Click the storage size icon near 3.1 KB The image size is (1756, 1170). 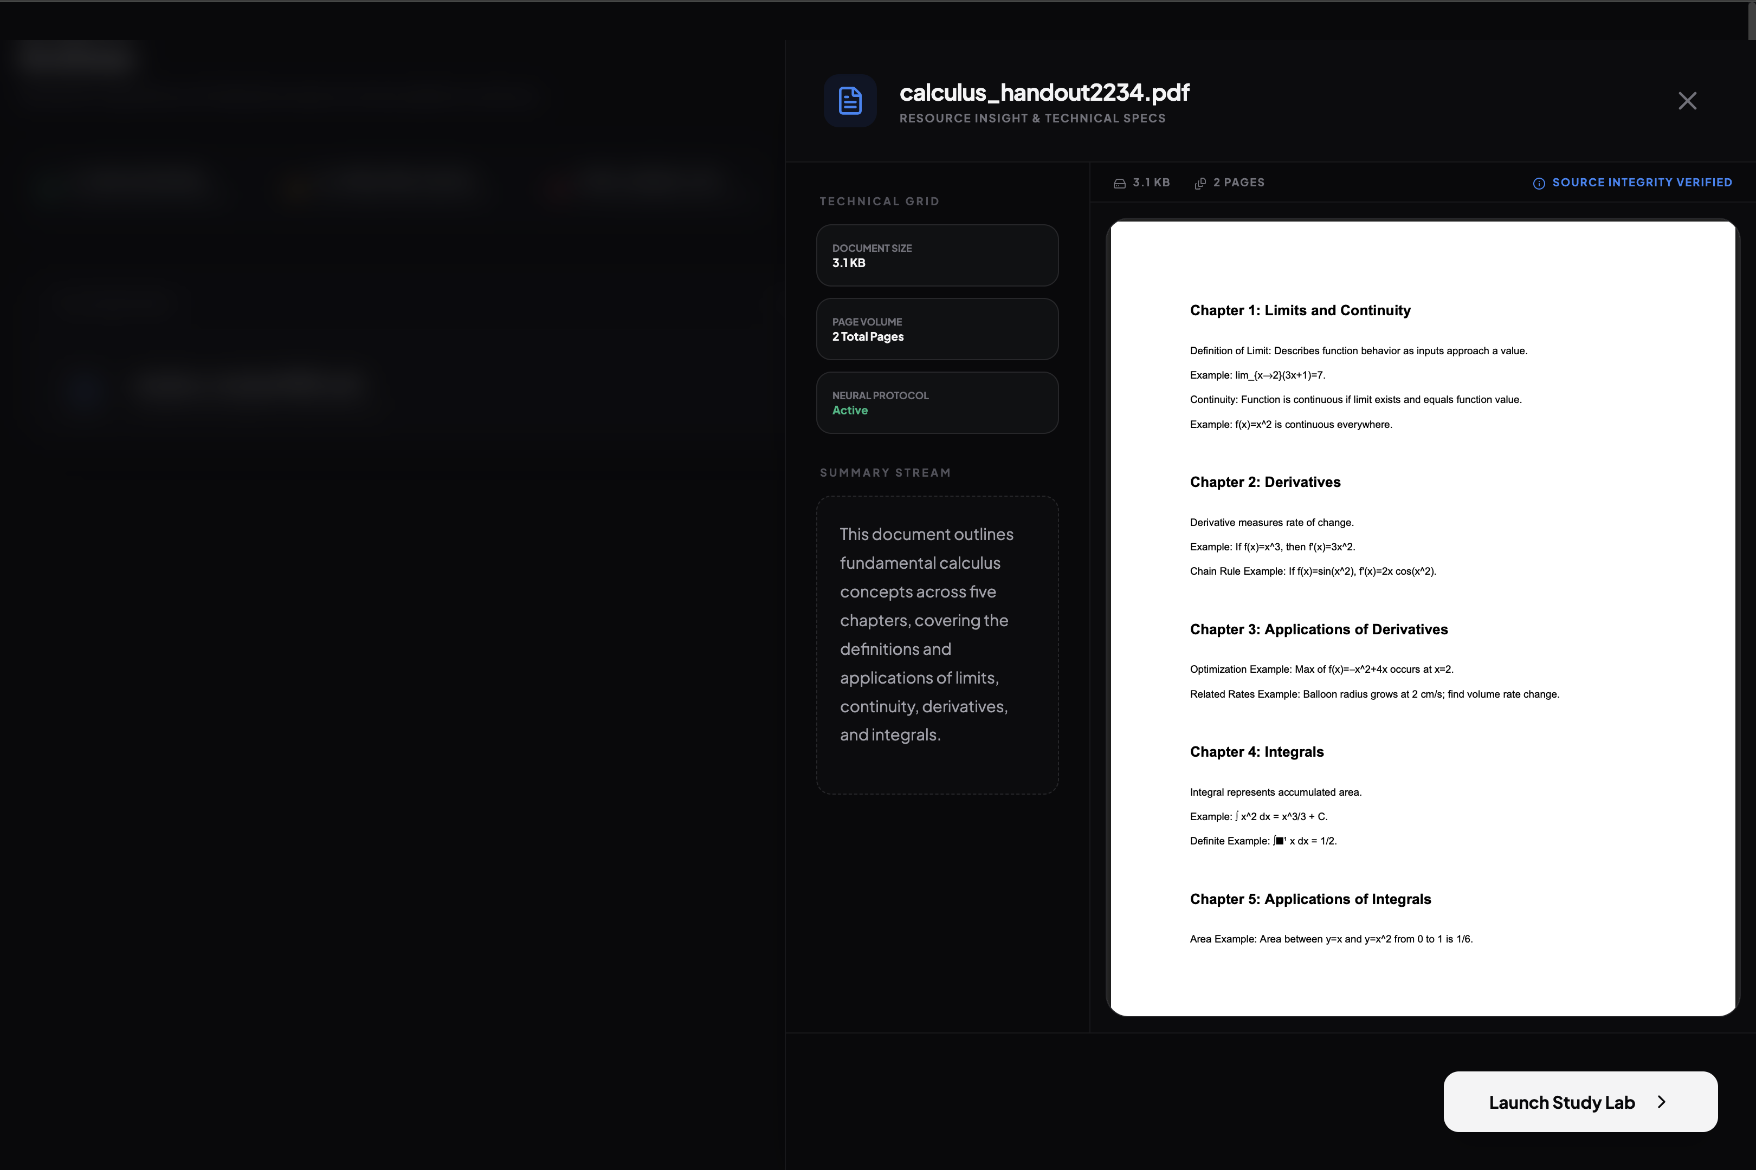(x=1119, y=184)
